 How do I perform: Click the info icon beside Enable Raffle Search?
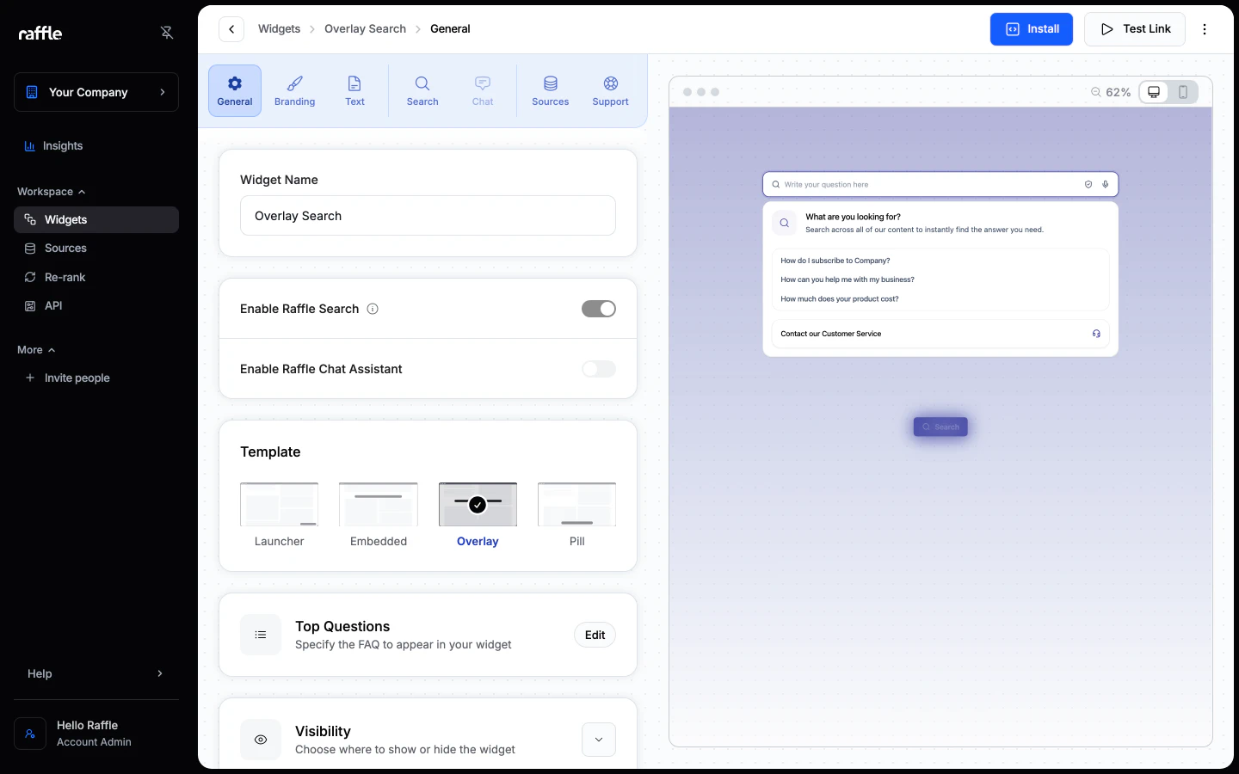[x=373, y=309]
